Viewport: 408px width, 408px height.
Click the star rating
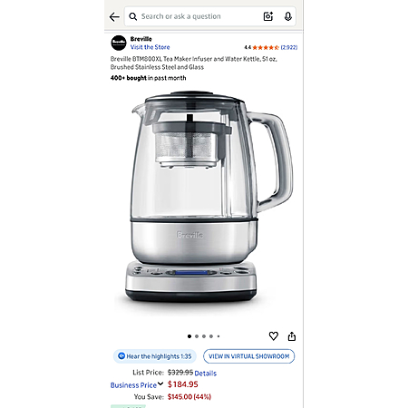pyautogui.click(x=266, y=47)
